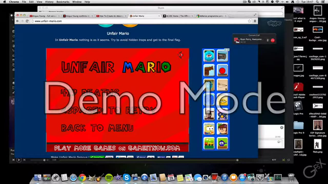Open the red ball game thumbnail
Screen dimensions: 328x184
coord(222,70)
